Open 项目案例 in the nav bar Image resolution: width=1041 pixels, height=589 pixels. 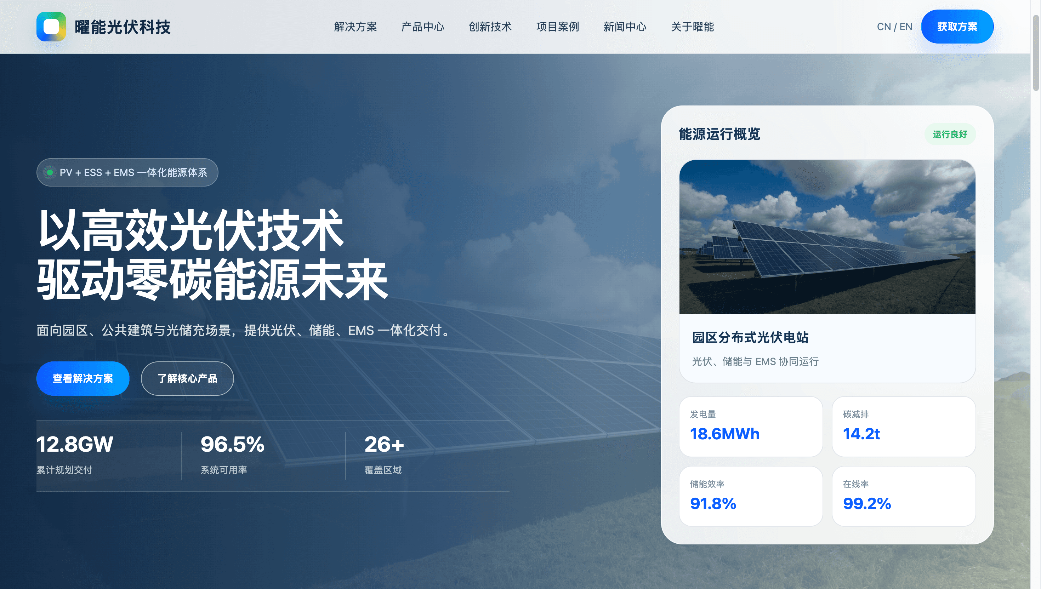pyautogui.click(x=558, y=27)
